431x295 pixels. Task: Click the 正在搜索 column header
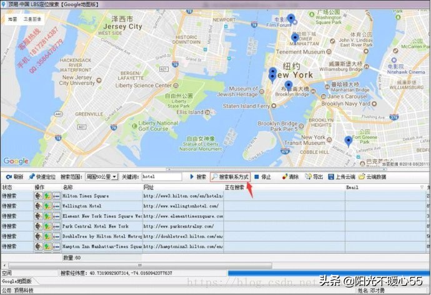pos(234,187)
